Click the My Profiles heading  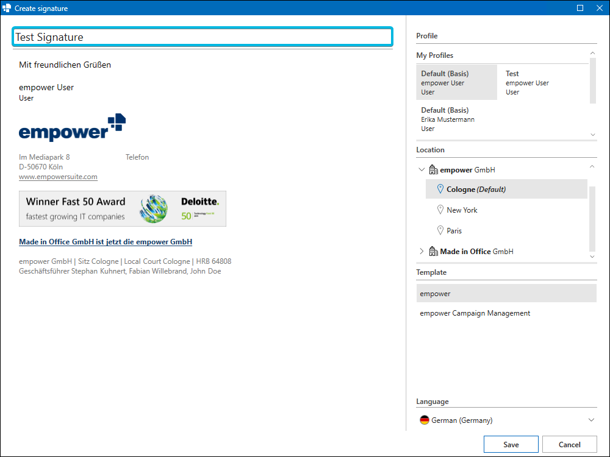click(x=434, y=55)
